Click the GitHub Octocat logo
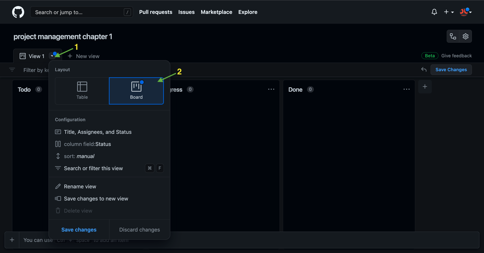Image resolution: width=484 pixels, height=253 pixels. click(x=18, y=12)
